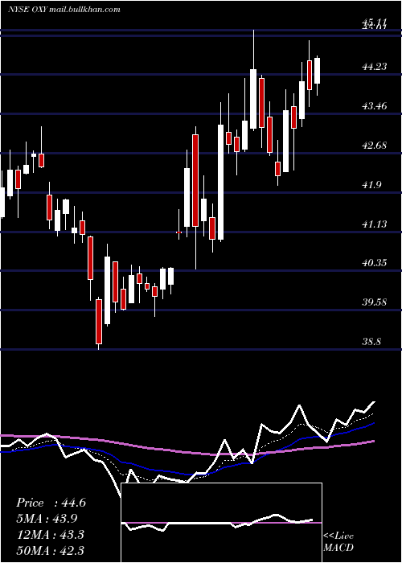Click the 5MA : 43.9 readout

(47, 519)
